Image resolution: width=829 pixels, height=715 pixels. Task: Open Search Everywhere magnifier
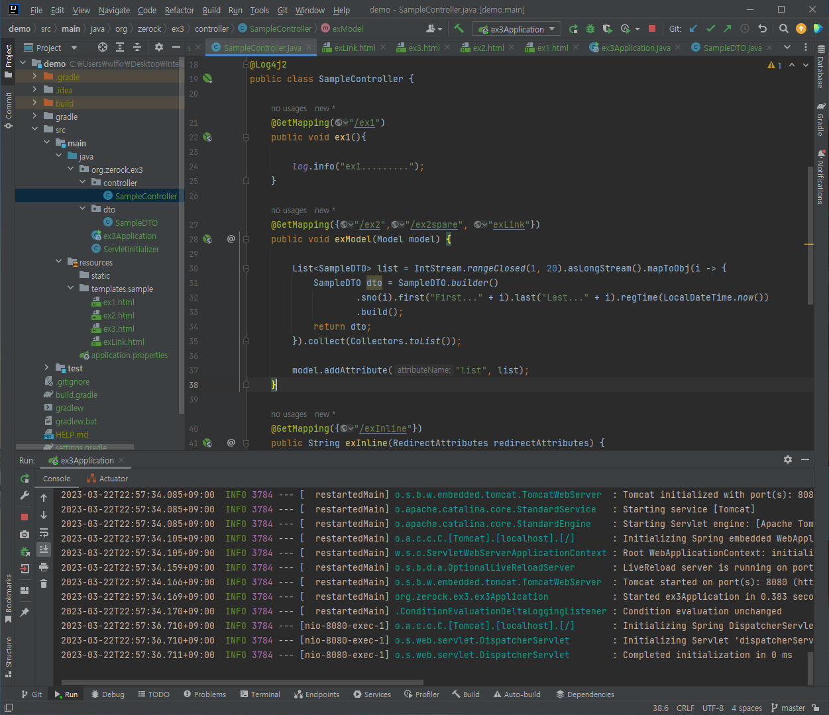[784, 28]
